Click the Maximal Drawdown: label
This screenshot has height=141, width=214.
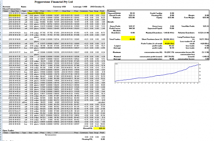click(x=154, y=33)
